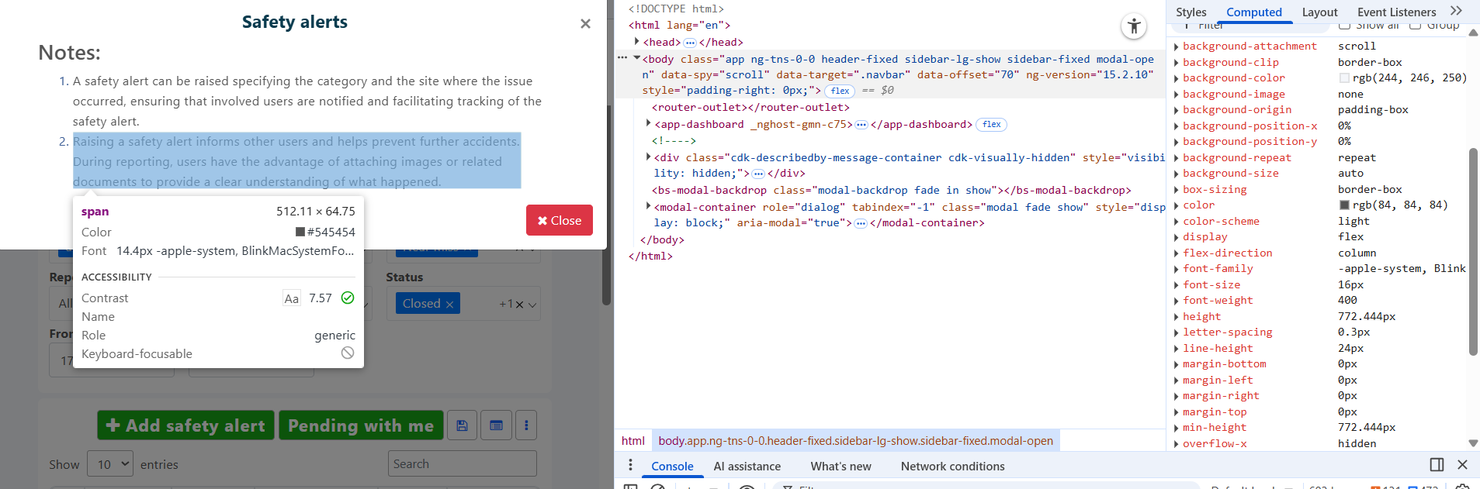
Task: Click the save floppy disk icon button
Action: 462,425
